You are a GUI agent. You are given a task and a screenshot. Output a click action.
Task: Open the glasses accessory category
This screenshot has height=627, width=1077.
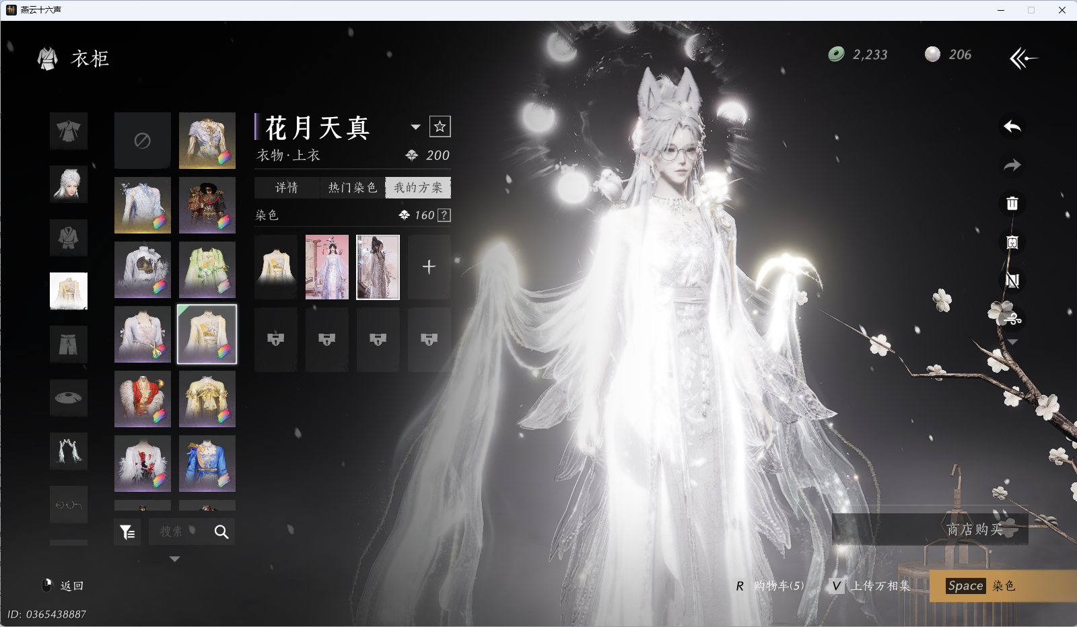(69, 505)
